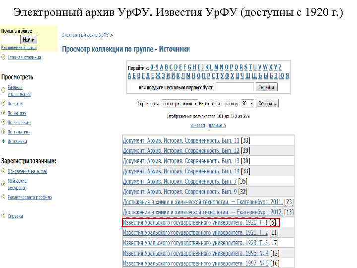The width and height of the screenshot is (357, 268).
Task: Focus the first-letters input field
Action: pyautogui.click(x=235, y=87)
